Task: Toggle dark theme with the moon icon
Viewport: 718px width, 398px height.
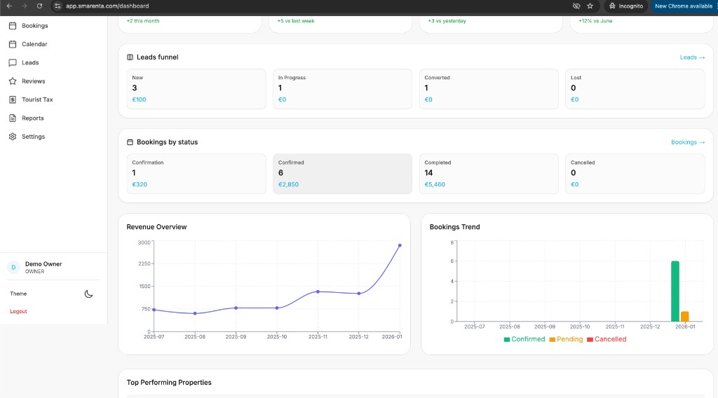Action: [x=88, y=294]
